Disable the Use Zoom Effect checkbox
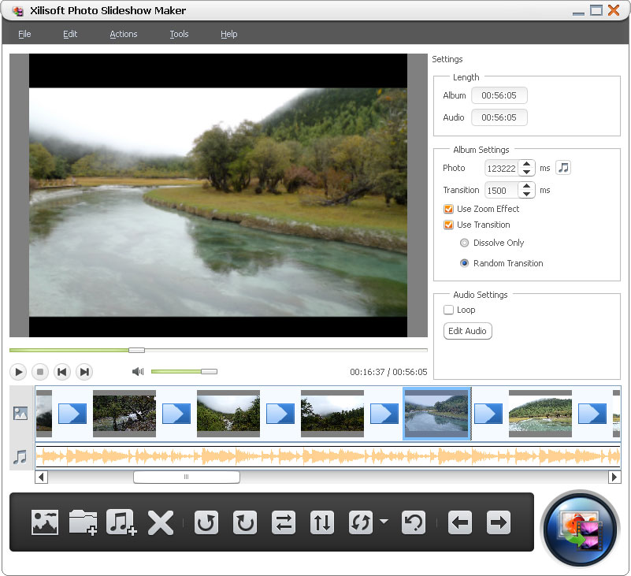Image resolution: width=631 pixels, height=576 pixels. tap(448, 209)
